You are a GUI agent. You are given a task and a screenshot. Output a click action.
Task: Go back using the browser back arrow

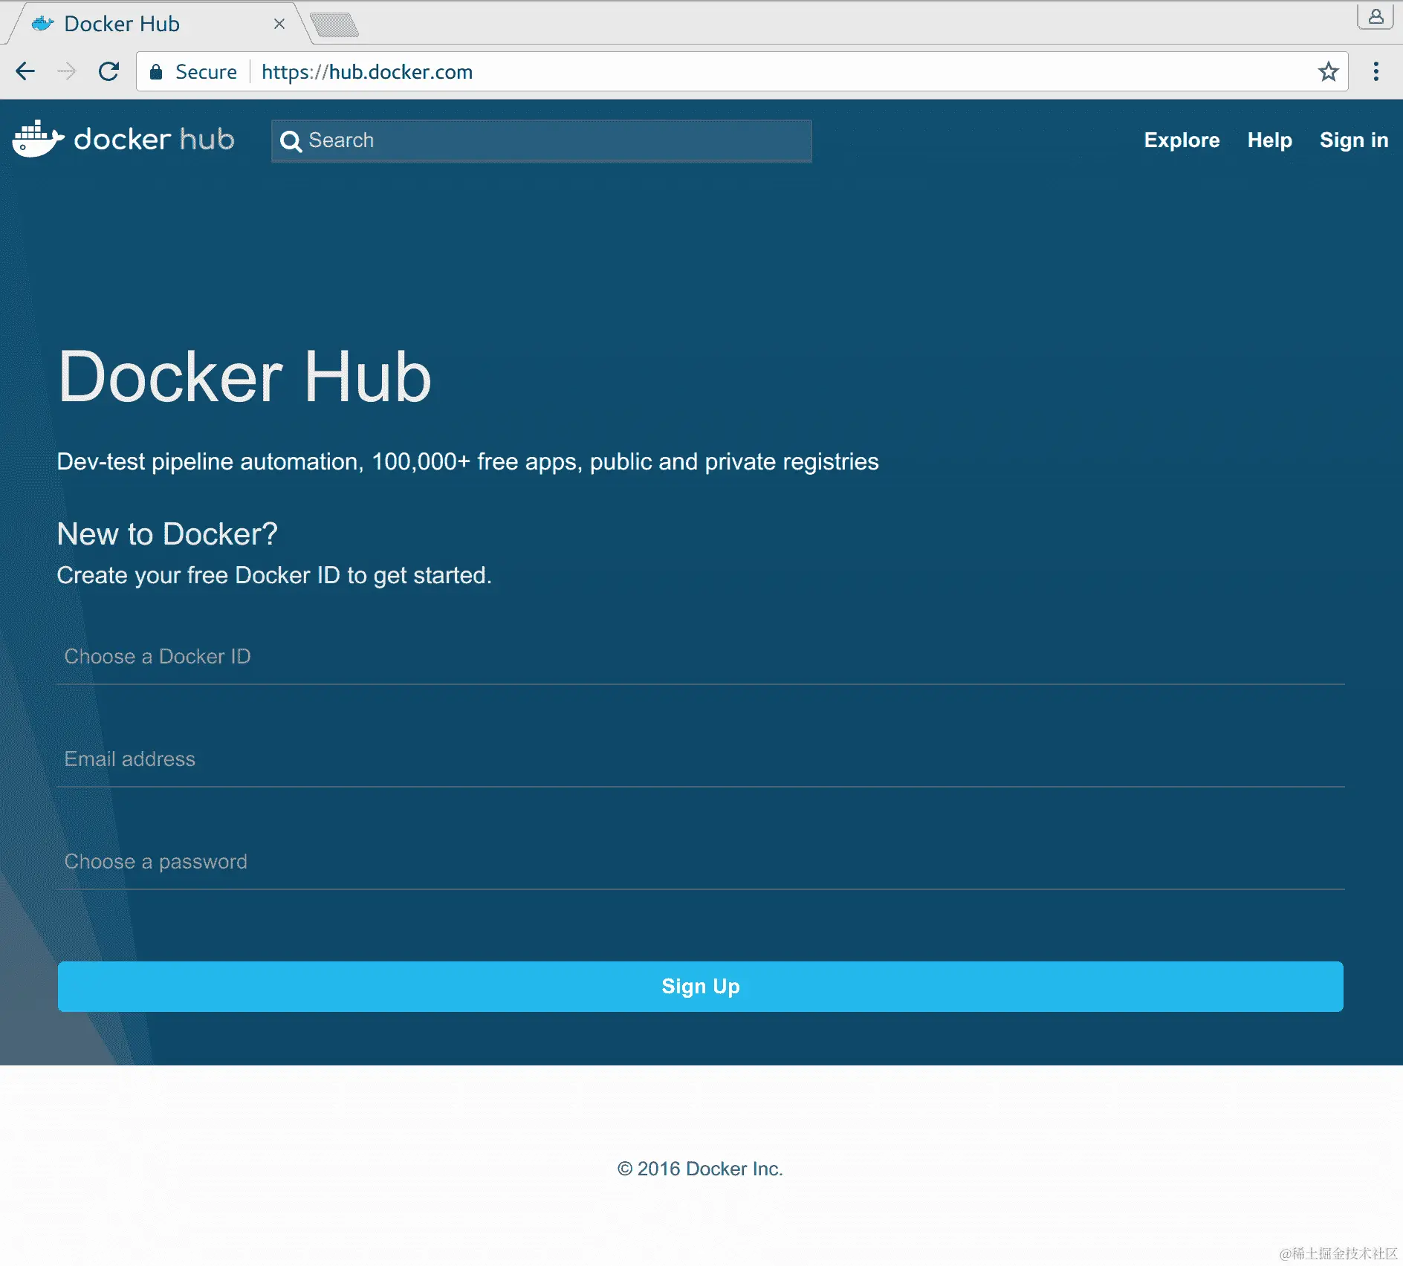point(25,71)
